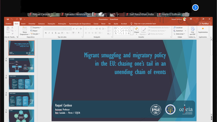This screenshot has height=122, width=217.
Task: Click Localizar search tool
Action: tap(178, 28)
